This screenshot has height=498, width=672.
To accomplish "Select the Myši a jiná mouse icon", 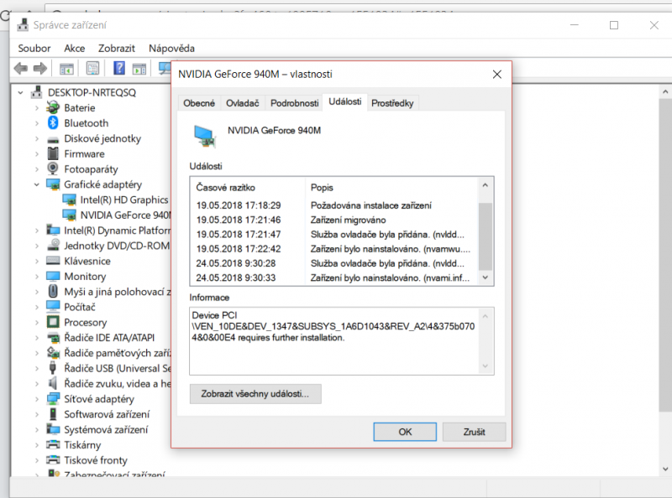I will click(x=53, y=292).
